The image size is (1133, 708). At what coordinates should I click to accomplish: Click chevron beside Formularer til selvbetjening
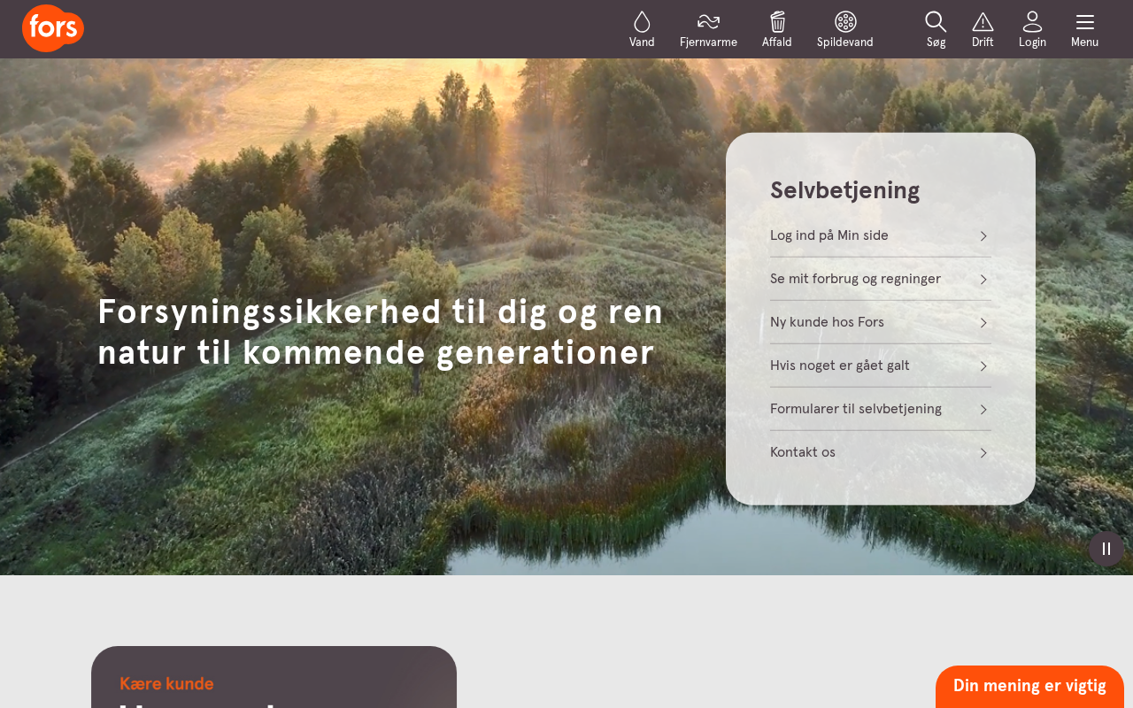[983, 410]
